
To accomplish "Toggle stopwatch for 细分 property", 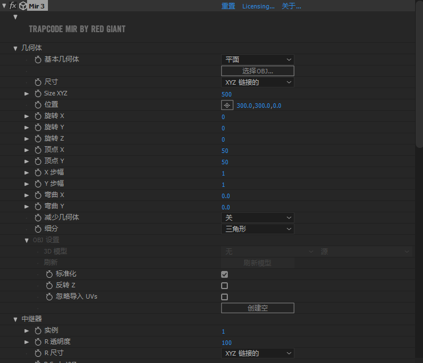I will tap(38, 229).
